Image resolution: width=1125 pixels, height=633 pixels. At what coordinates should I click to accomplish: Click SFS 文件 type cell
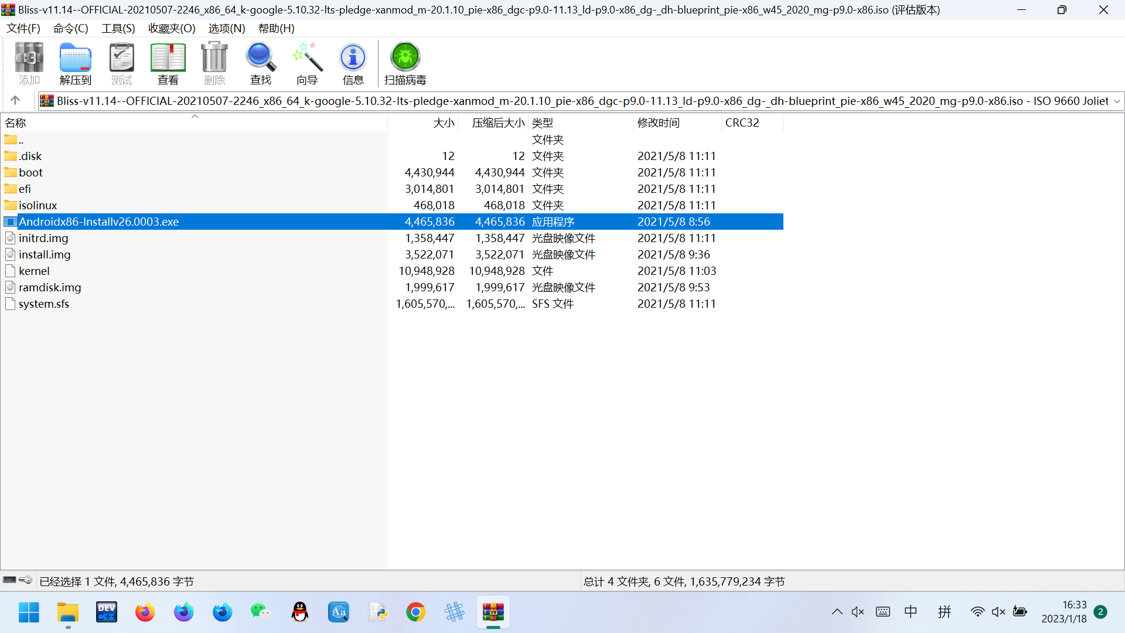point(553,304)
